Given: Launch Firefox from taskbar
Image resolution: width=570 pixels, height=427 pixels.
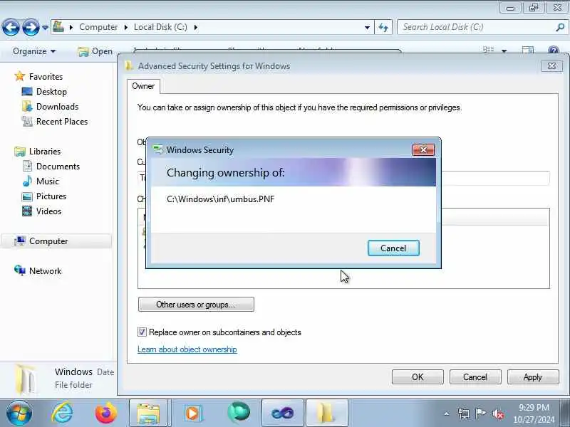Looking at the screenshot, I should [x=105, y=413].
